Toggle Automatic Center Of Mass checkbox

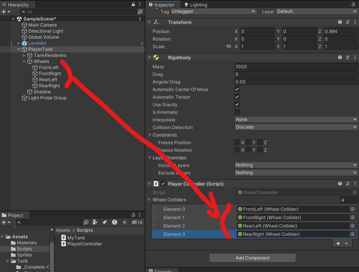pos(237,89)
